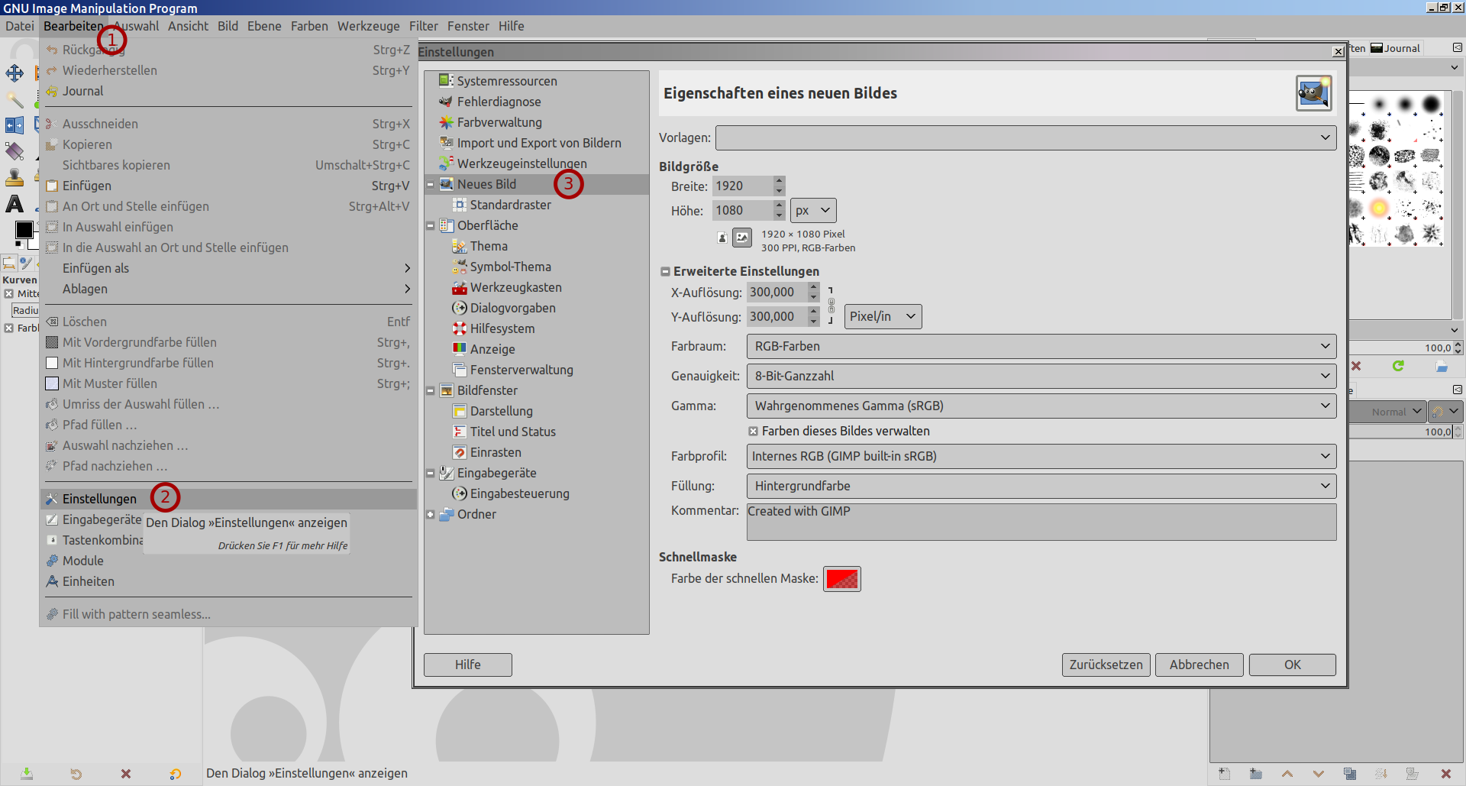Open the Werkzeuge menu

[x=368, y=26]
